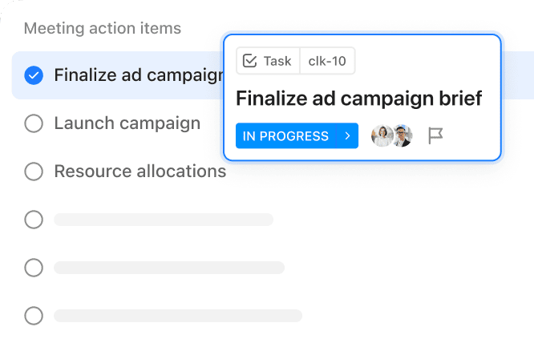The image size is (534, 339).
Task: Expand the status arrow next to IN PROGRESS
Action: [x=347, y=135]
